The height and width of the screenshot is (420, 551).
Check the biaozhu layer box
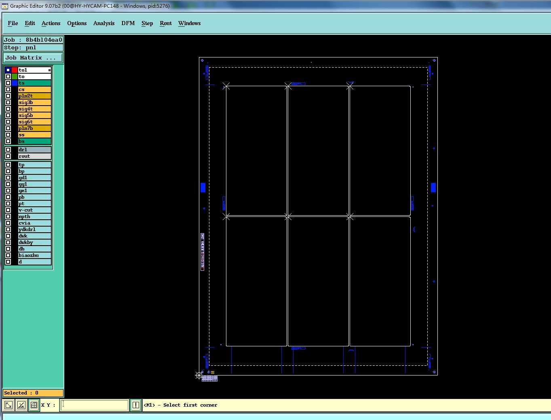8,255
